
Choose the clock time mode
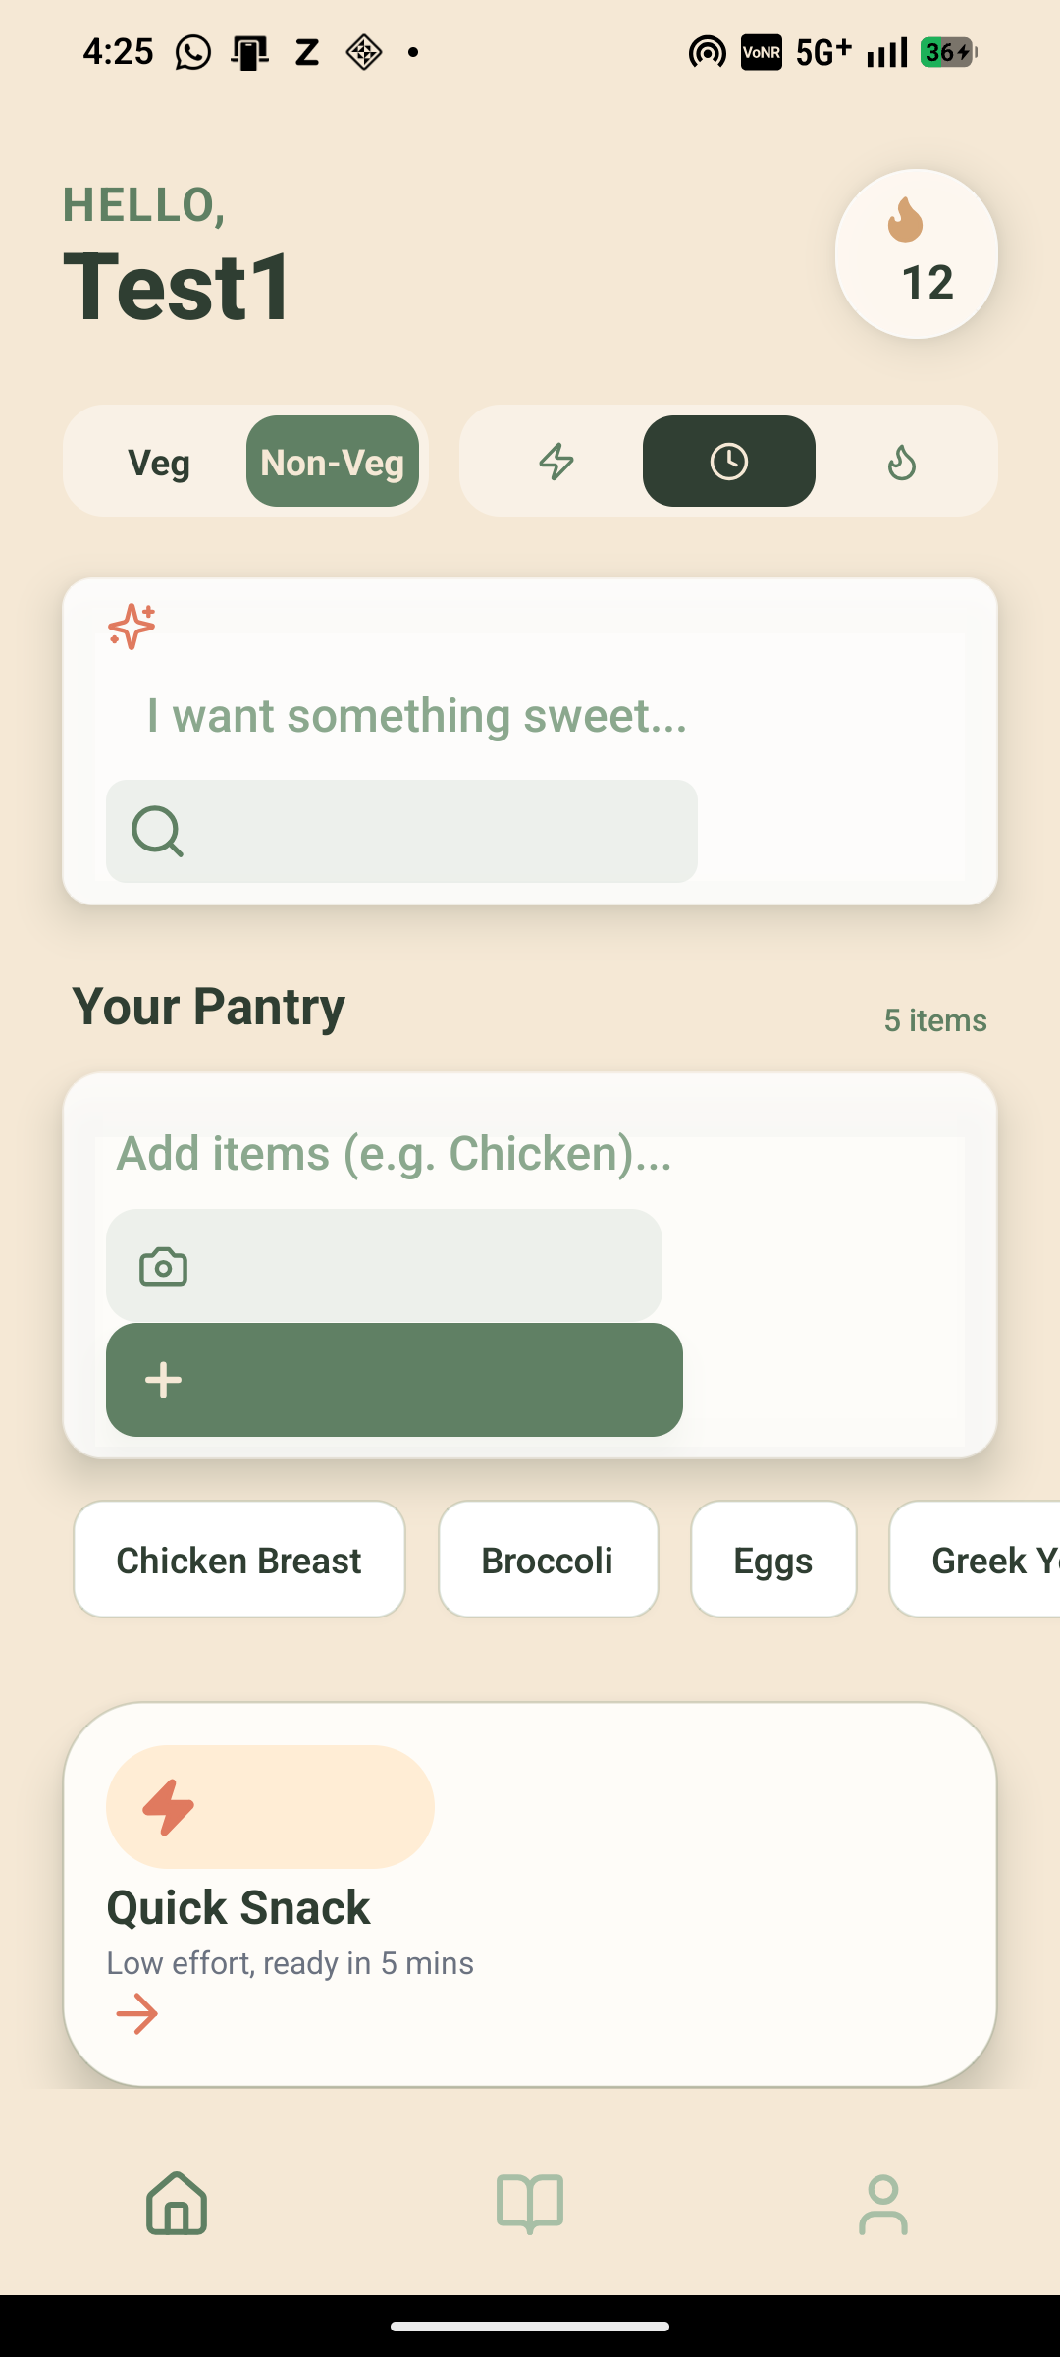point(729,462)
